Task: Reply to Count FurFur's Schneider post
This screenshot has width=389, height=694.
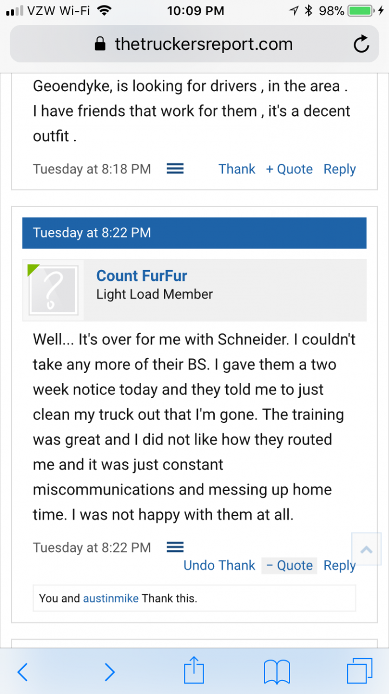Action: 339,566
